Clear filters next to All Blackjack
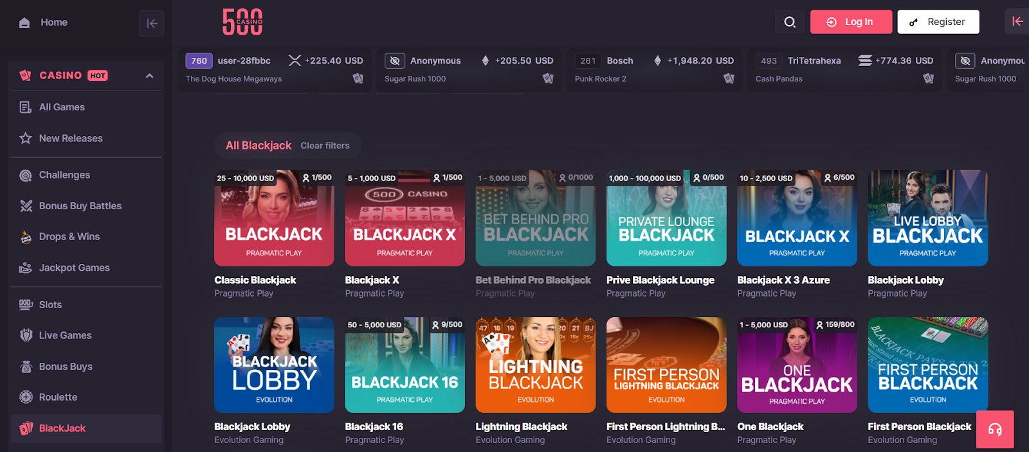This screenshot has height=452, width=1029. point(325,146)
